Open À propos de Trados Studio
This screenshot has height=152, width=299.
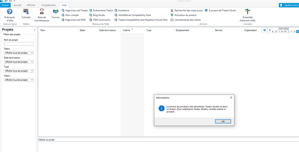tap(221, 11)
